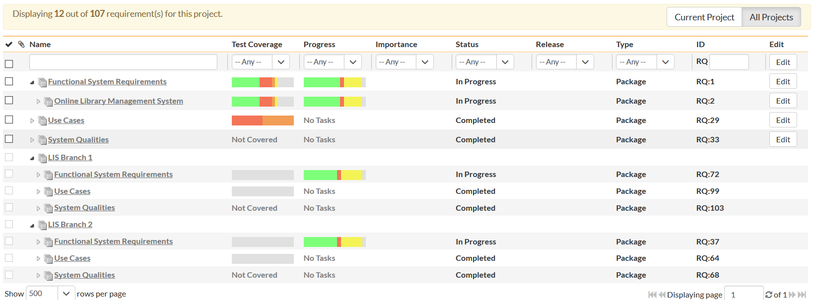This screenshot has height=300, width=814.
Task: Go to the first page using pagination icon
Action: 652,295
